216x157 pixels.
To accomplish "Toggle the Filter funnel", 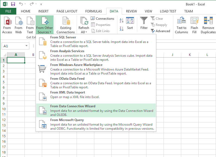I will [x=144, y=23].
